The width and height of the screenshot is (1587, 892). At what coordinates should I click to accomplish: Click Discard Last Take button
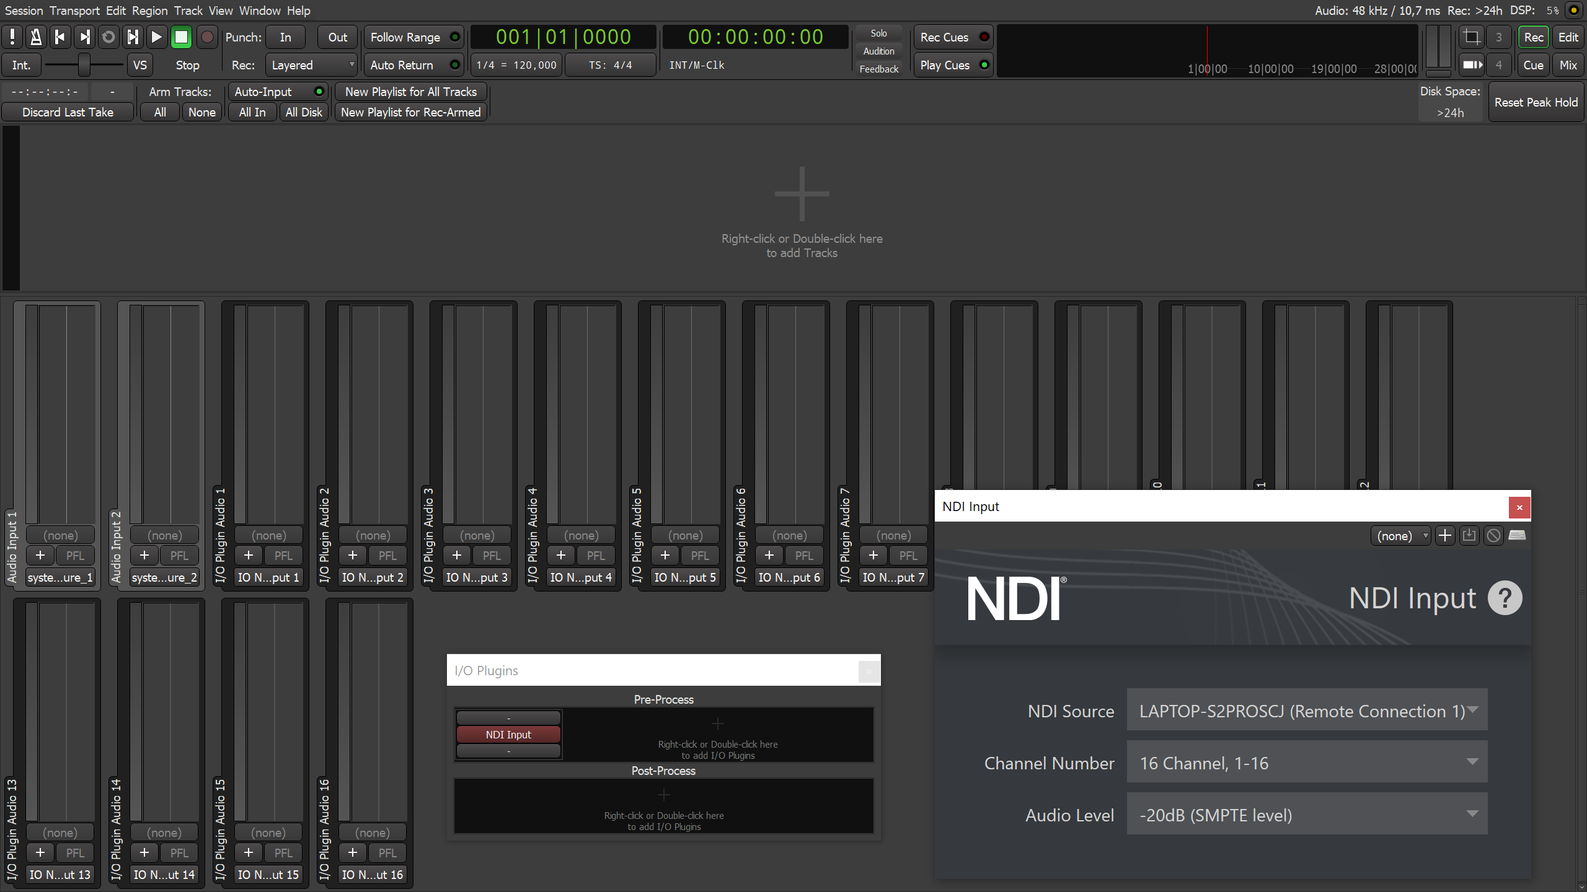tap(68, 112)
